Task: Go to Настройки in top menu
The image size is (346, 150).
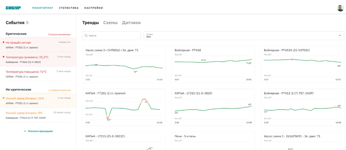Action: (93, 8)
